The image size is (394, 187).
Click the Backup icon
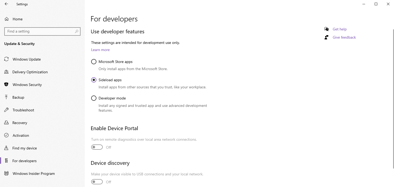[x=6, y=97]
